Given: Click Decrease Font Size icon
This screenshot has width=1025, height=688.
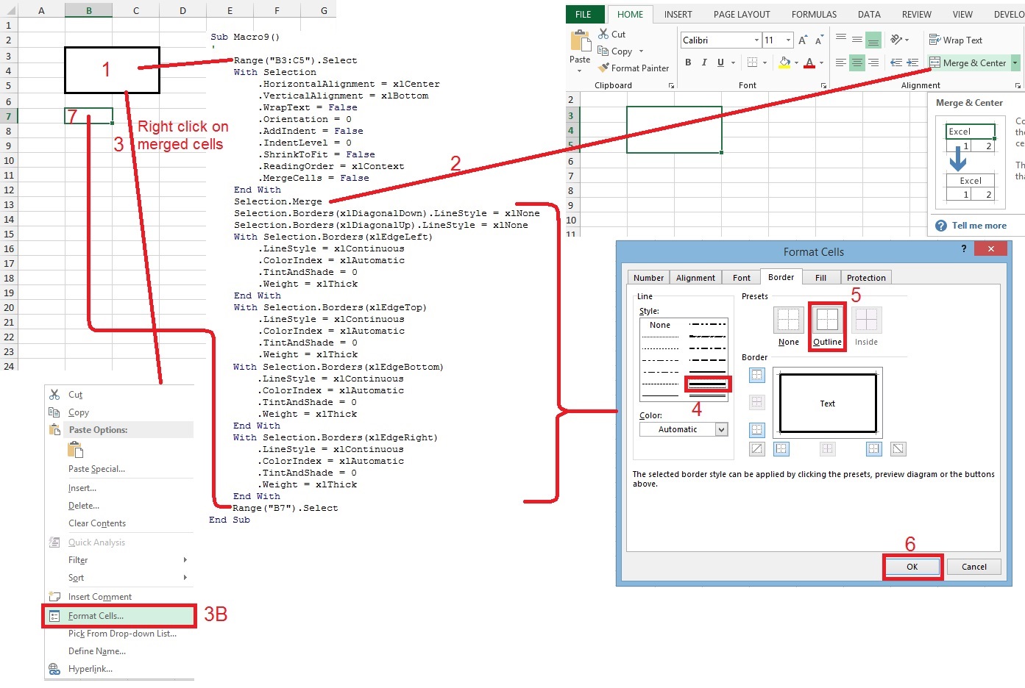Looking at the screenshot, I should 819,40.
